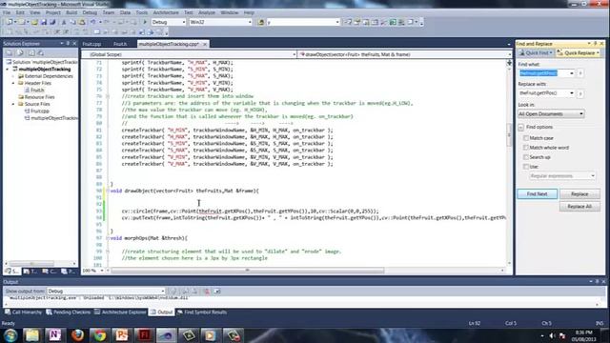The width and height of the screenshot is (610, 343).
Task: Click the Find what input field
Action: [543, 73]
